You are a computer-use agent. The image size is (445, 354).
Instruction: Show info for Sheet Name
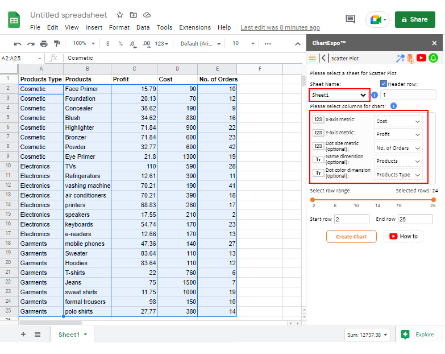click(x=375, y=95)
